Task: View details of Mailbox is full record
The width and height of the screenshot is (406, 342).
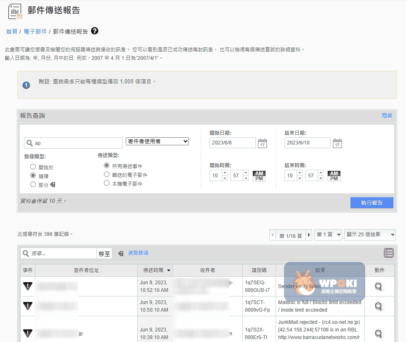Action: pos(379,306)
